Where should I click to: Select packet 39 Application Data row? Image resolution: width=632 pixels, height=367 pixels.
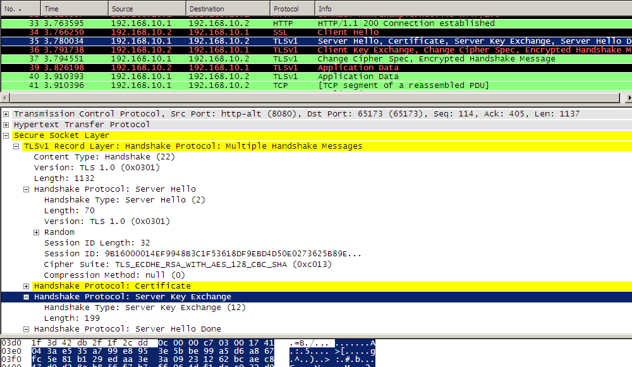[x=317, y=68]
